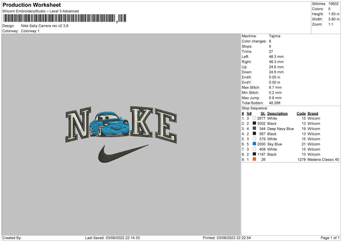Screen dimensions: 342x242
Task: Click the orange swatch in stop 9 row
Action: click(254, 159)
